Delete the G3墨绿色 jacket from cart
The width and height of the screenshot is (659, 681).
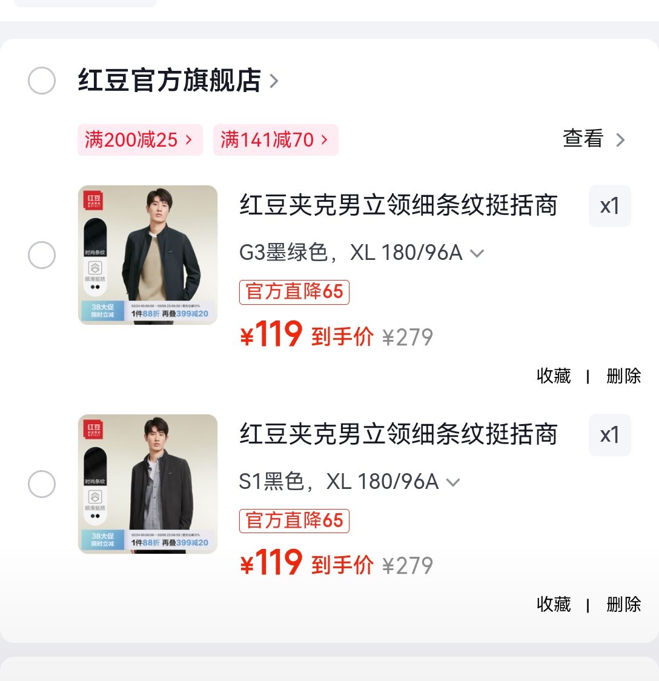[623, 376]
